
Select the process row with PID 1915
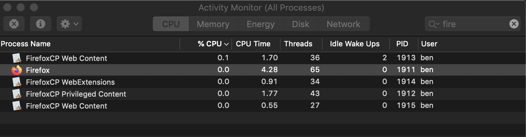(233, 106)
